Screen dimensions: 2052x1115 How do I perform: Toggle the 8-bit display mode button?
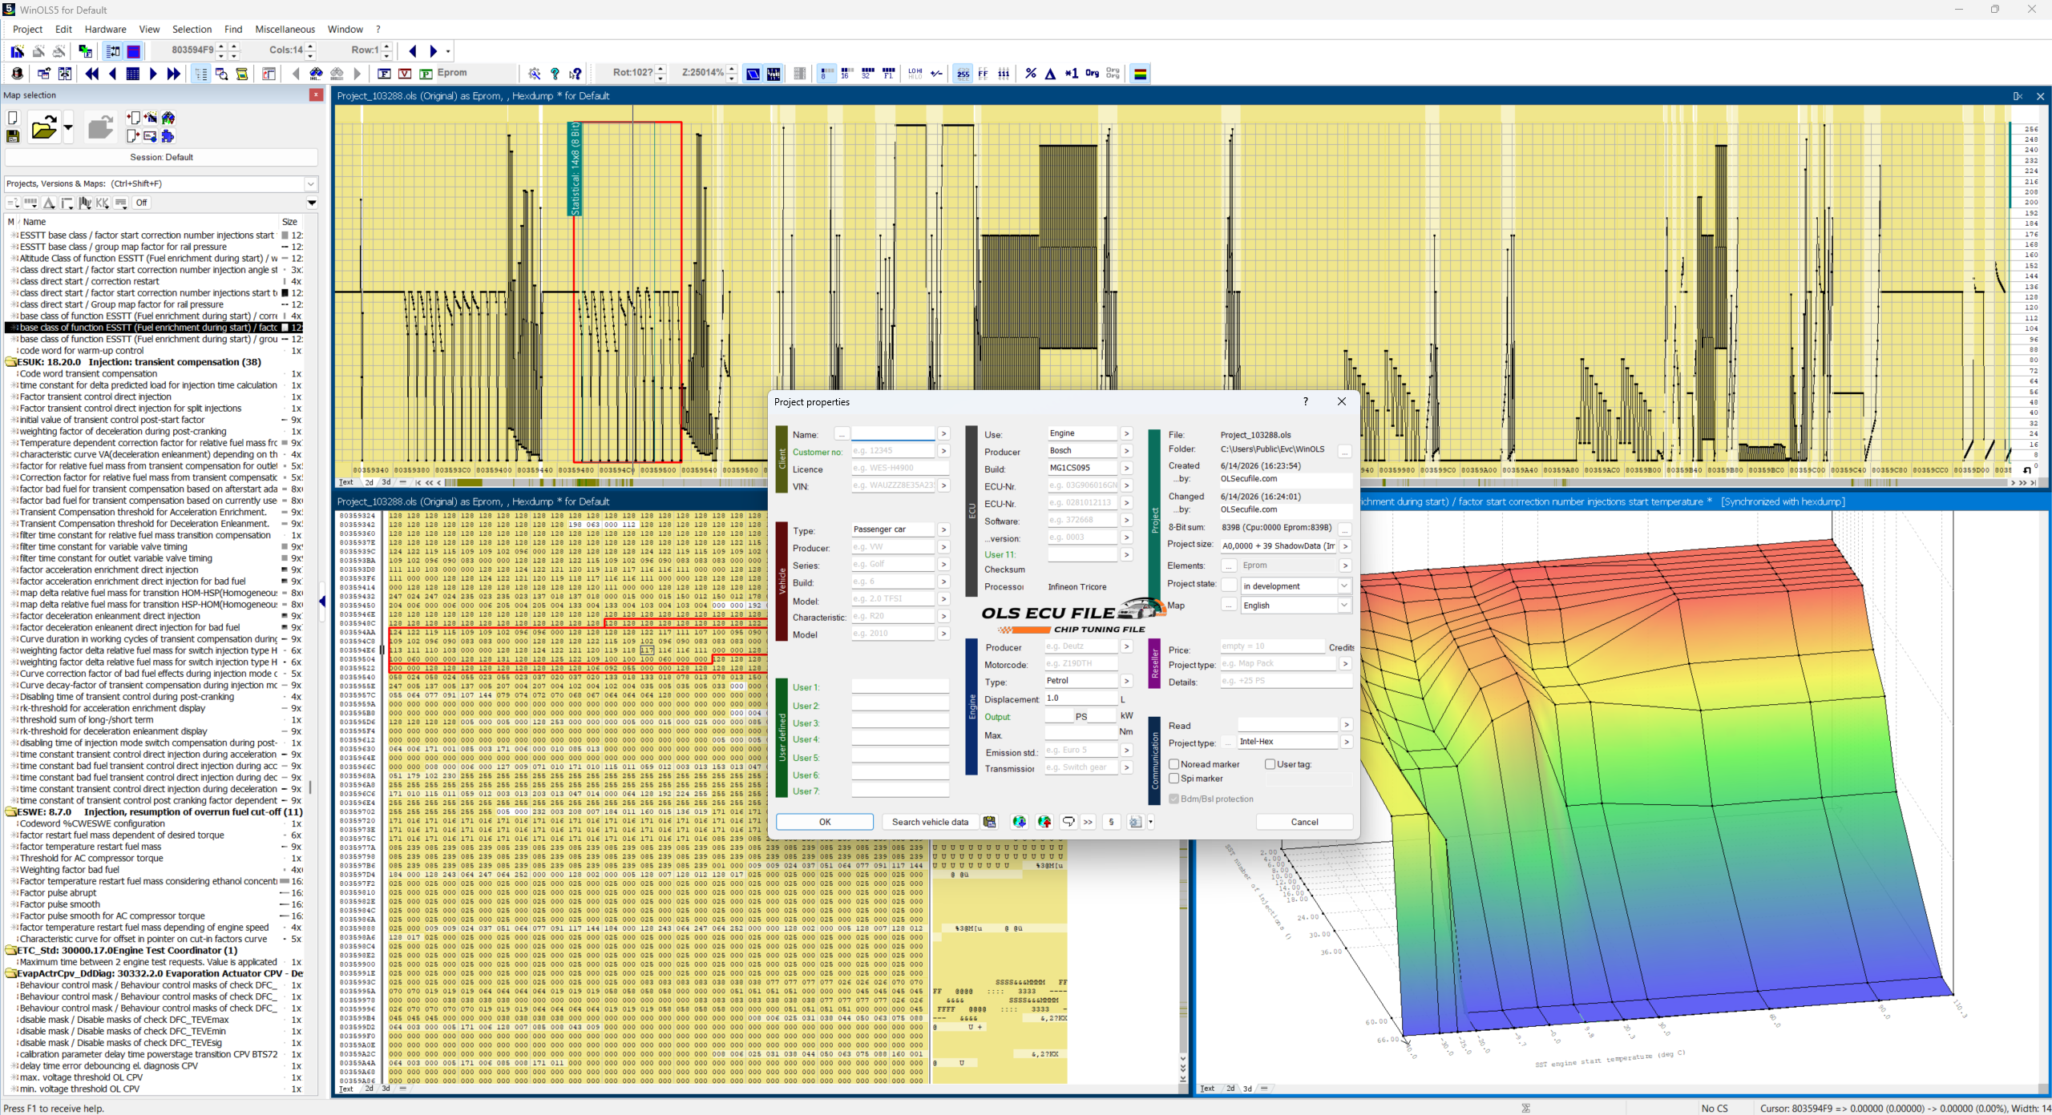(x=826, y=74)
